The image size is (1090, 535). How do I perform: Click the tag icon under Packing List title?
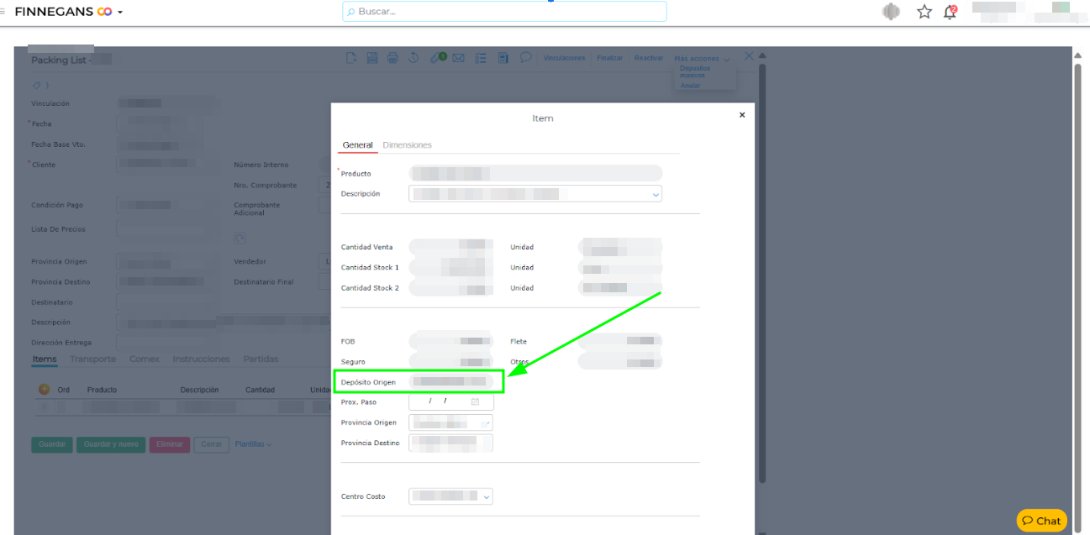click(x=37, y=85)
